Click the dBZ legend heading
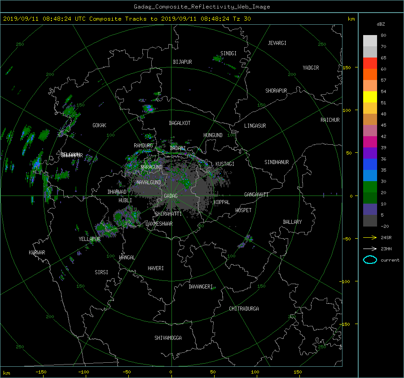This screenshot has height=378, width=404. (381, 24)
